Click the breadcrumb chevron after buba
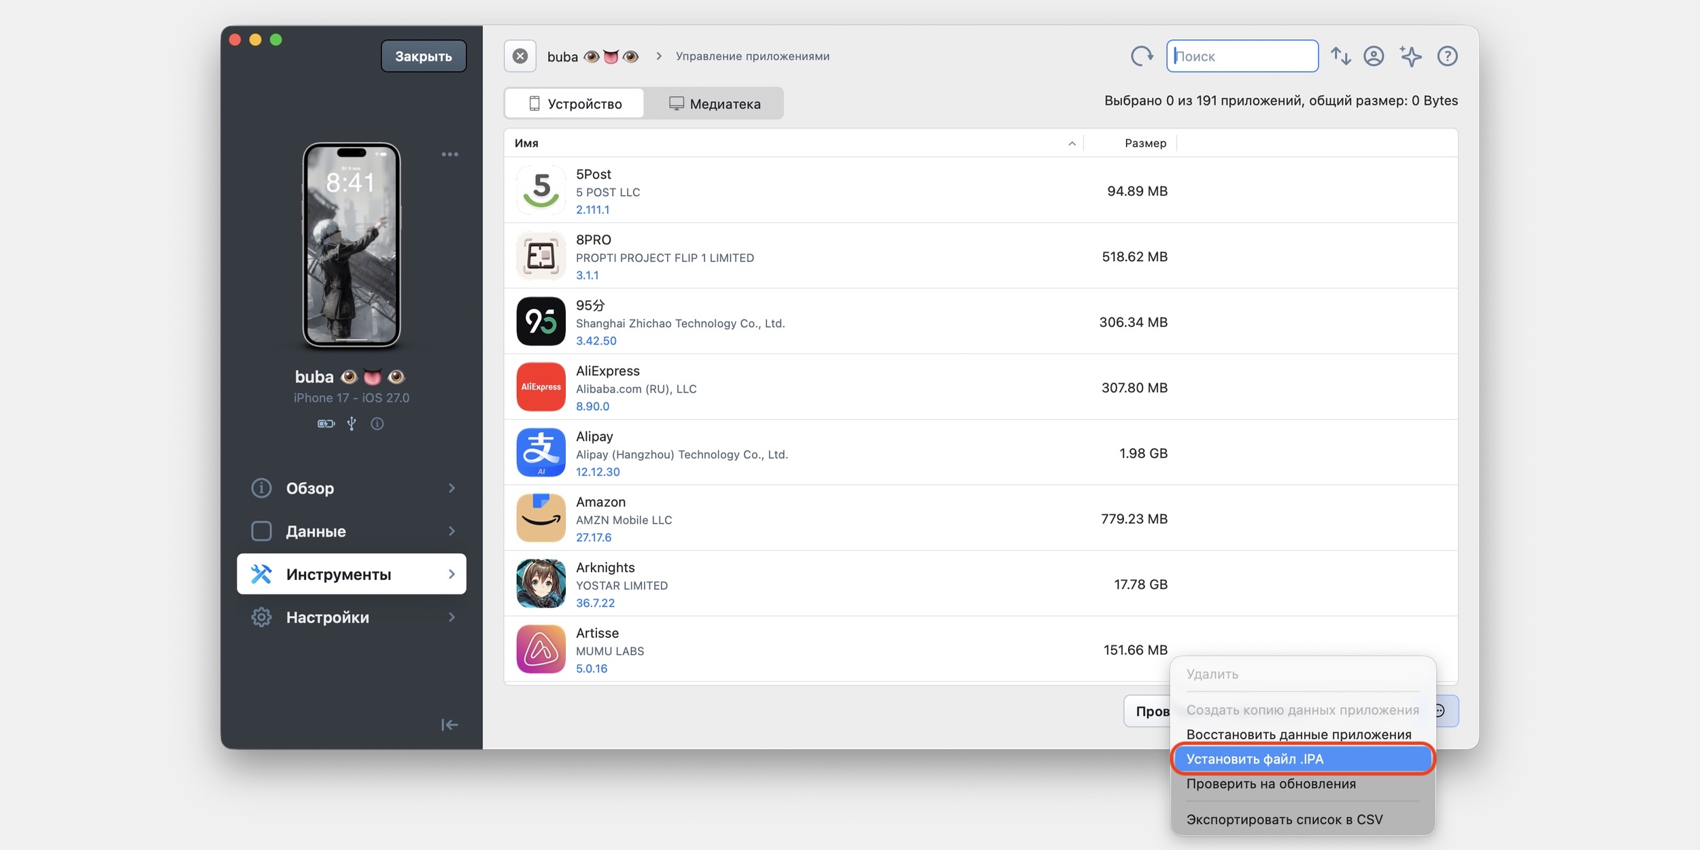The height and width of the screenshot is (850, 1700). (x=658, y=56)
